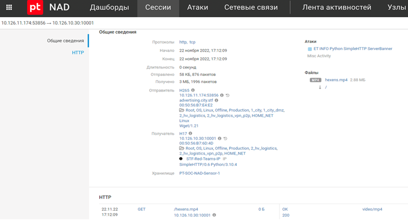The width and height of the screenshot is (408, 223).
Task: Open the Атаки tab
Action: tap(197, 7)
